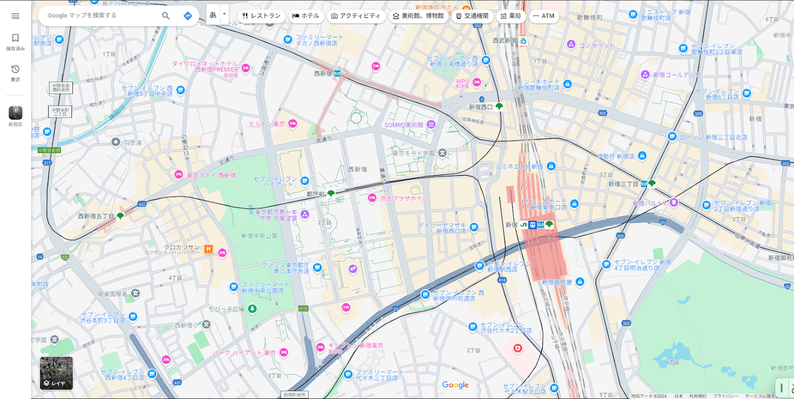The height and width of the screenshot is (399, 794).
Task: Filter by ATM chip
Action: [x=544, y=16]
